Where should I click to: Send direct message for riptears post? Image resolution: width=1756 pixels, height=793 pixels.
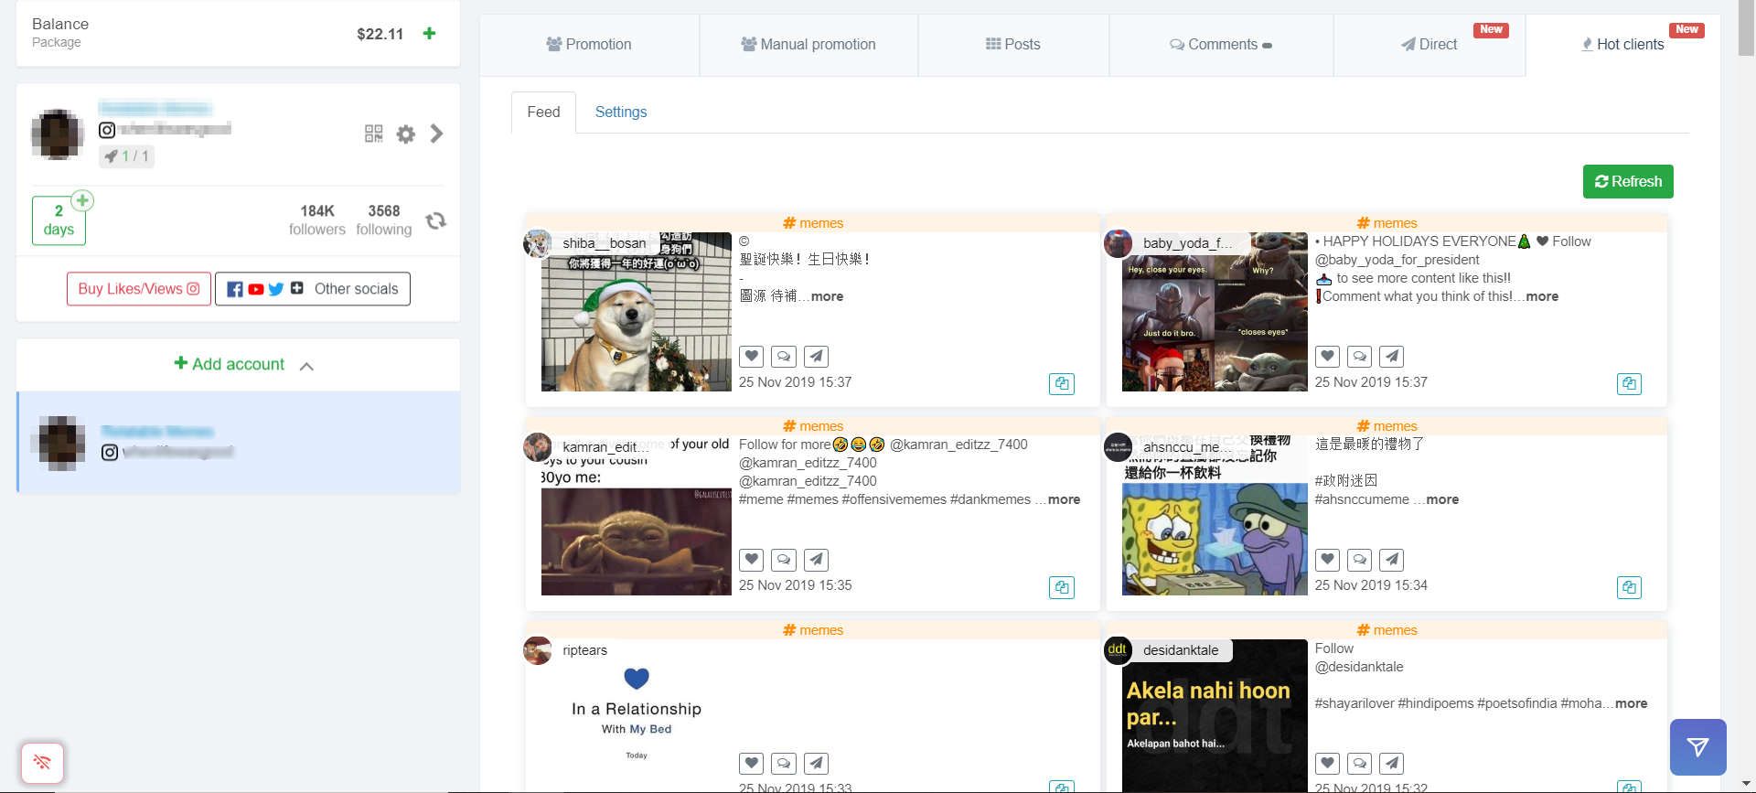(817, 763)
